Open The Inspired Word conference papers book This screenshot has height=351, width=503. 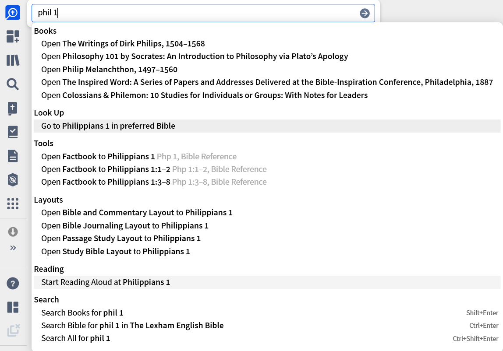click(x=267, y=82)
